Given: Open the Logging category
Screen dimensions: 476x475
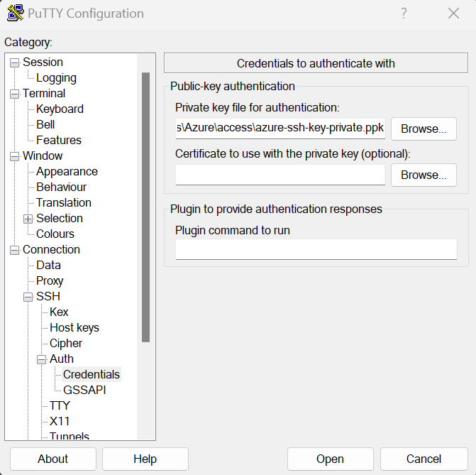Looking at the screenshot, I should click(x=56, y=78).
